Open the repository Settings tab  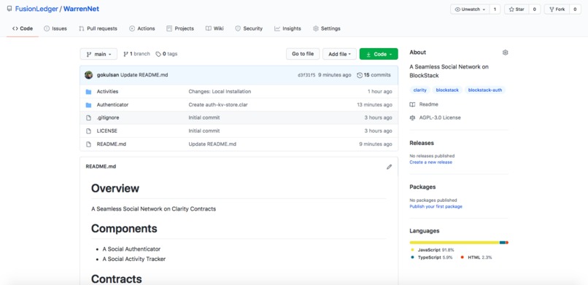(x=327, y=28)
